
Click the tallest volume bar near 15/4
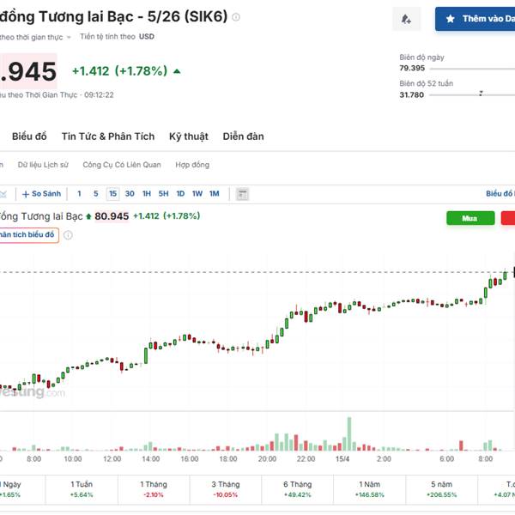coord(349,433)
